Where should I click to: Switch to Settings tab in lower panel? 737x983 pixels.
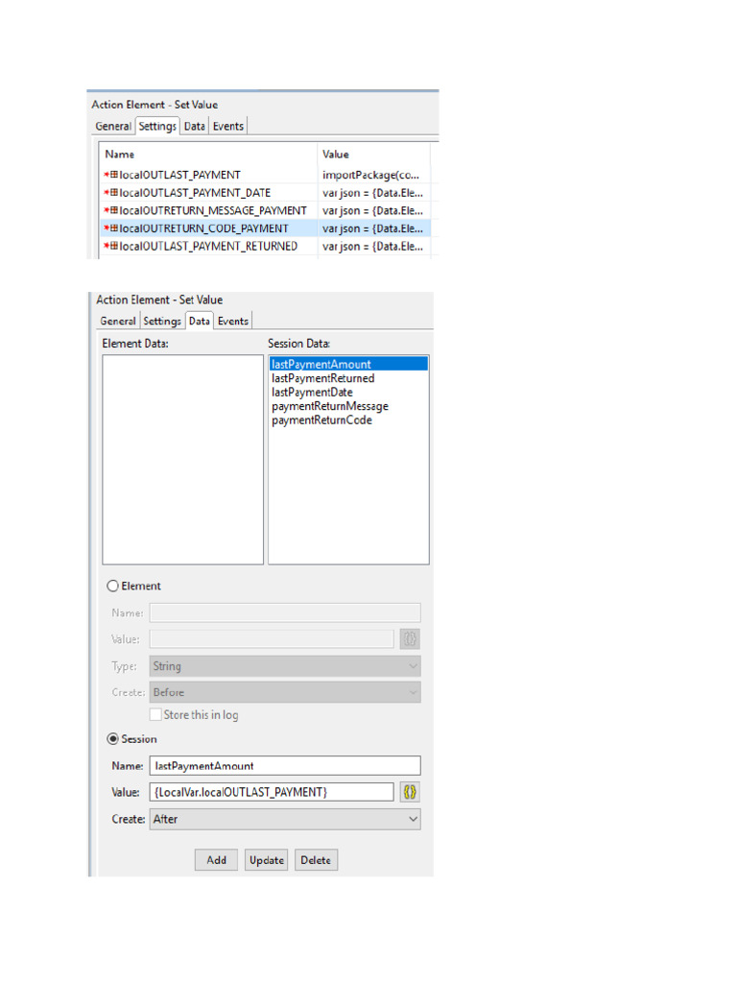(x=161, y=321)
